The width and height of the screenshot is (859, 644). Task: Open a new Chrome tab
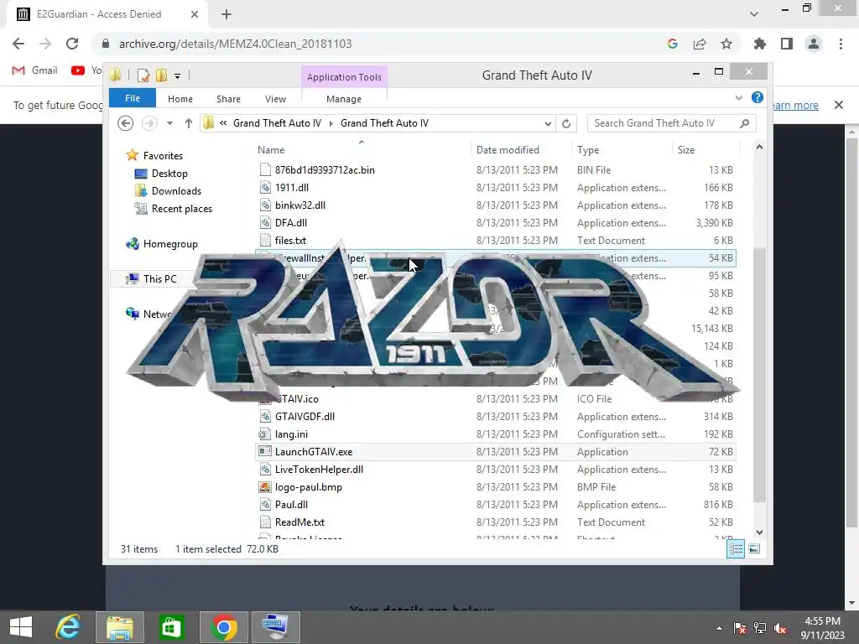coord(226,14)
